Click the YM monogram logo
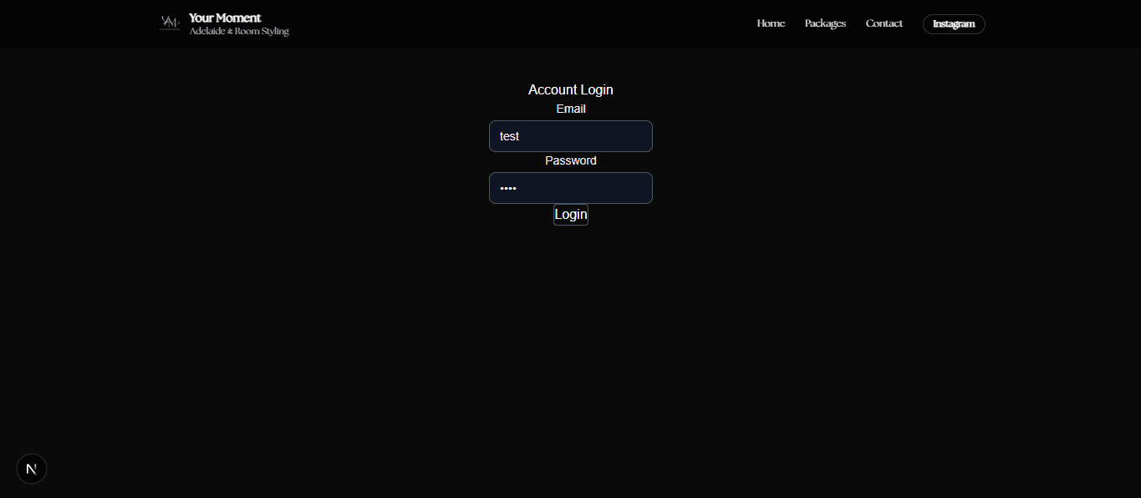 pos(169,23)
